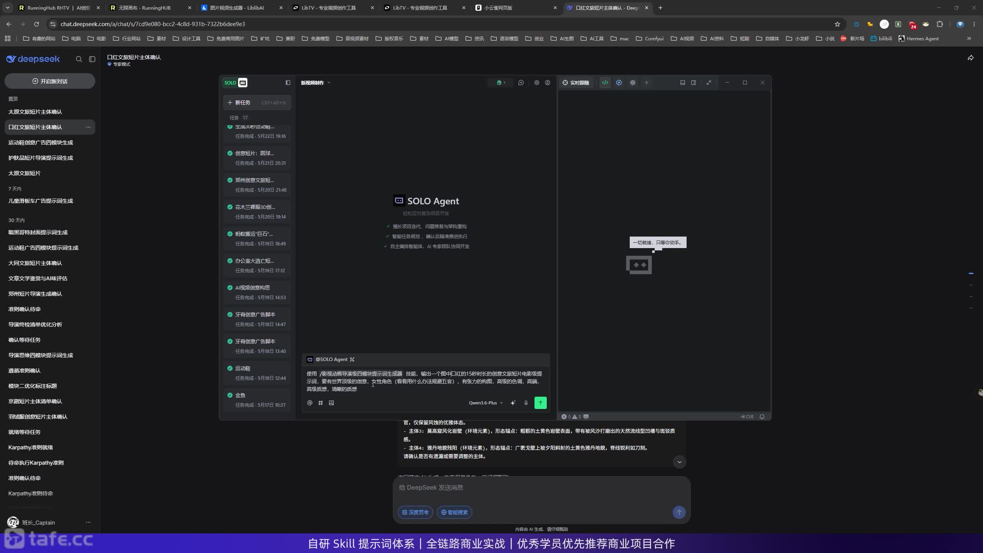Open the browser compass icon in SOLO panel
The image size is (983, 553).
tap(619, 83)
